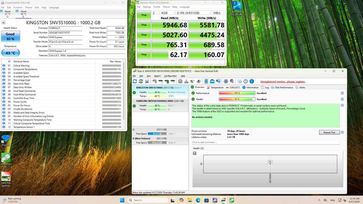Open Hard Disk Sentinel desktop shortcut
Screen dimensions: 363x204
6,179
